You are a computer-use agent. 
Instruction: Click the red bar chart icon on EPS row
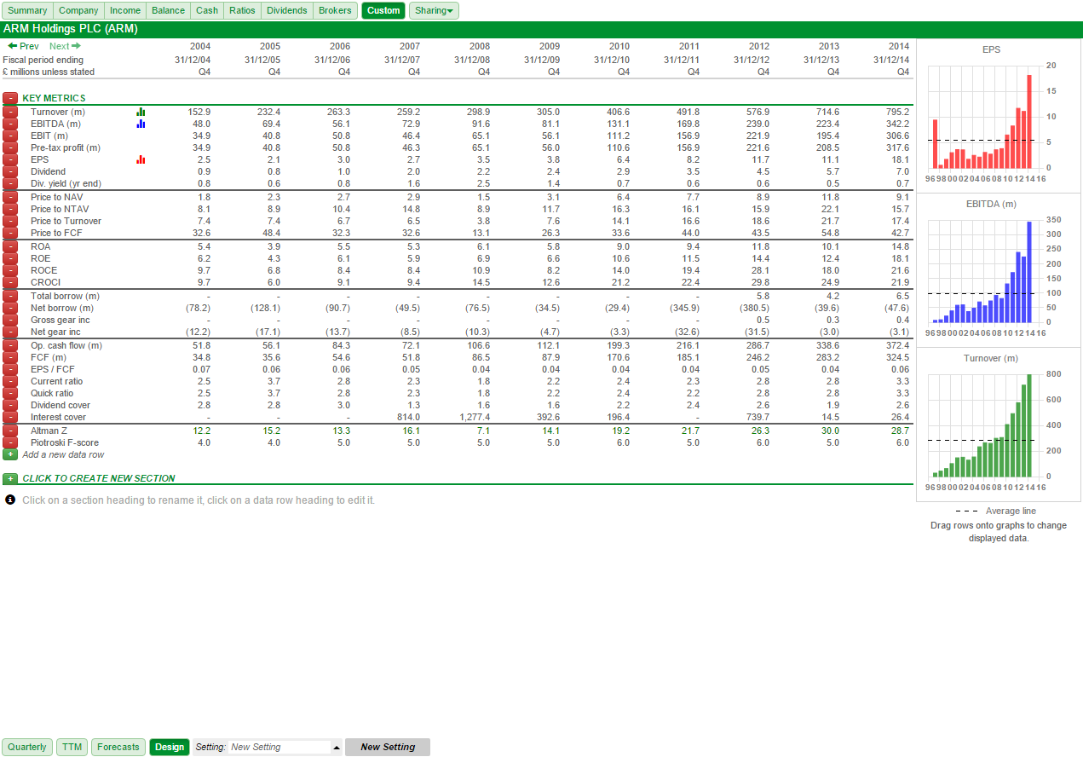click(x=141, y=159)
